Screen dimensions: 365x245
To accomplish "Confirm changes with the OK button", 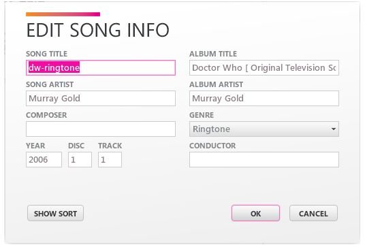I will click(255, 213).
